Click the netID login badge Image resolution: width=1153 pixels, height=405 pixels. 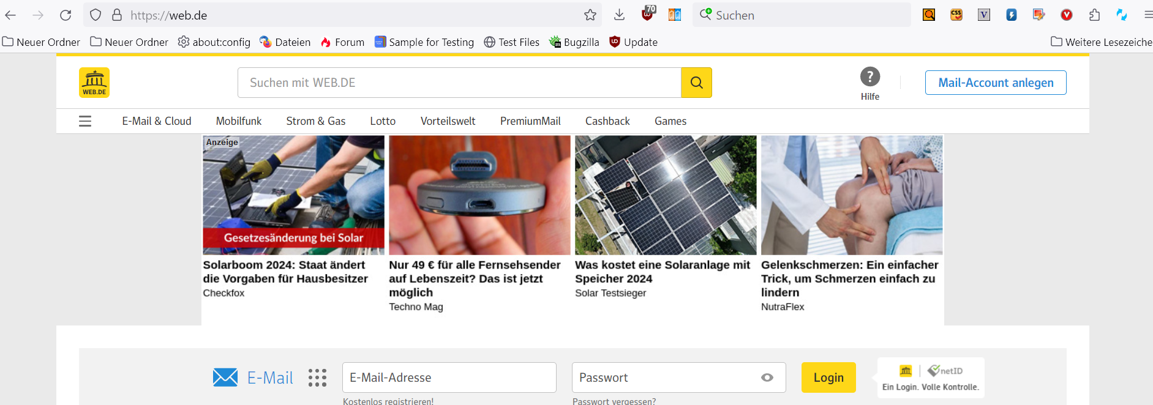(930, 377)
